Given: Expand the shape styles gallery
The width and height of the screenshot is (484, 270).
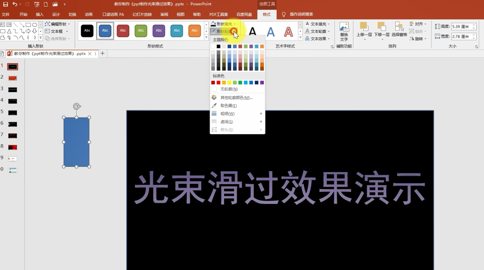Looking at the screenshot, I should coord(206,38).
